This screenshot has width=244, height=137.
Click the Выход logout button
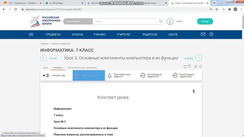point(205,21)
